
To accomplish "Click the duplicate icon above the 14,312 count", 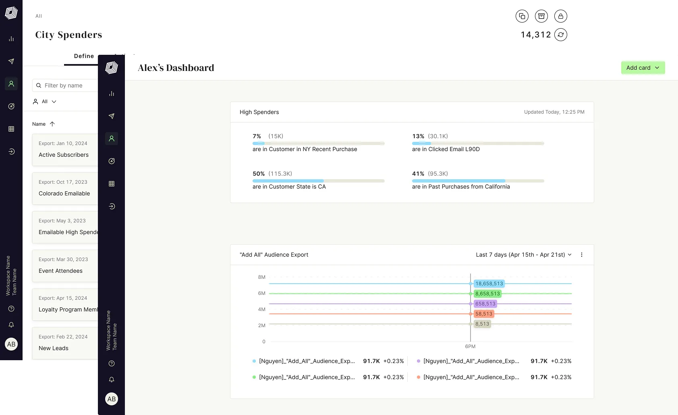I will coord(522,16).
